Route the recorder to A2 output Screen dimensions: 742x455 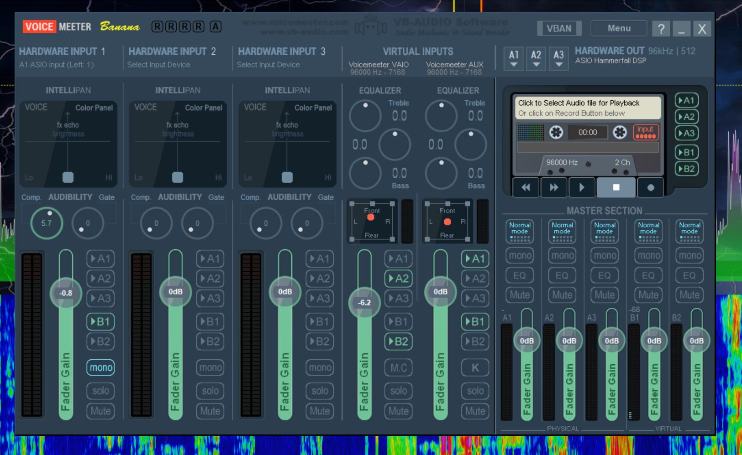point(686,117)
